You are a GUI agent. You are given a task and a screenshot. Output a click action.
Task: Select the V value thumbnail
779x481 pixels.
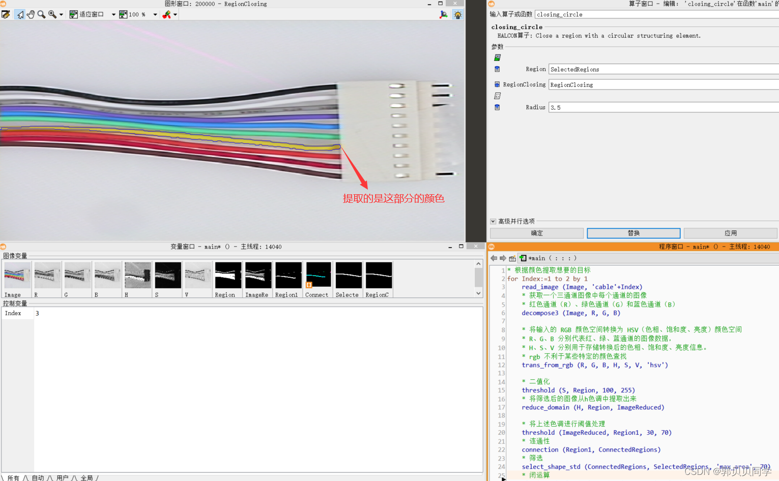tap(198, 279)
